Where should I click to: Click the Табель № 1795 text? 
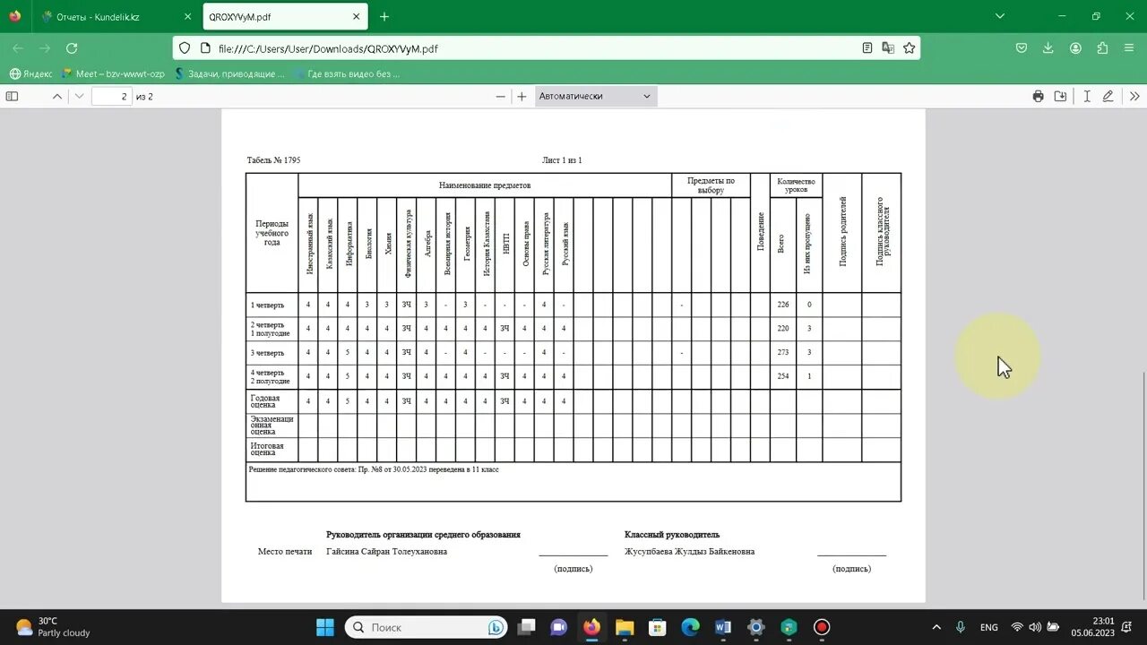click(x=274, y=160)
